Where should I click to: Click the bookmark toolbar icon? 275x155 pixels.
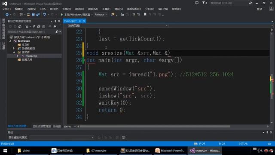pyautogui.click(x=145, y=15)
